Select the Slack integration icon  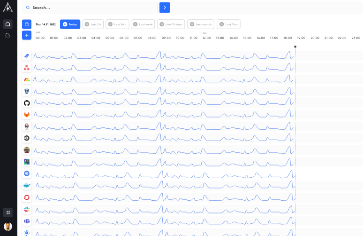click(x=27, y=210)
